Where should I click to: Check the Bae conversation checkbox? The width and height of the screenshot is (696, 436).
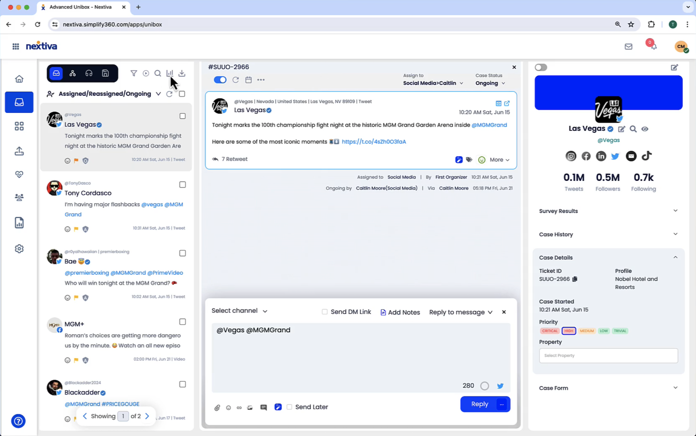(182, 253)
